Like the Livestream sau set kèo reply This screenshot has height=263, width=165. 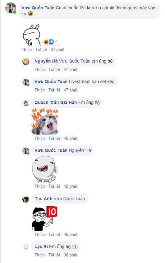click(x=40, y=90)
